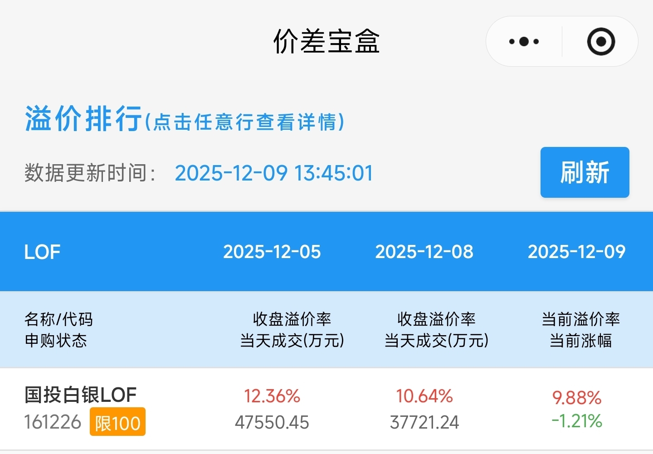This screenshot has height=454, width=653.
Task: Tap the 10.64% premium rate value
Action: (x=424, y=396)
